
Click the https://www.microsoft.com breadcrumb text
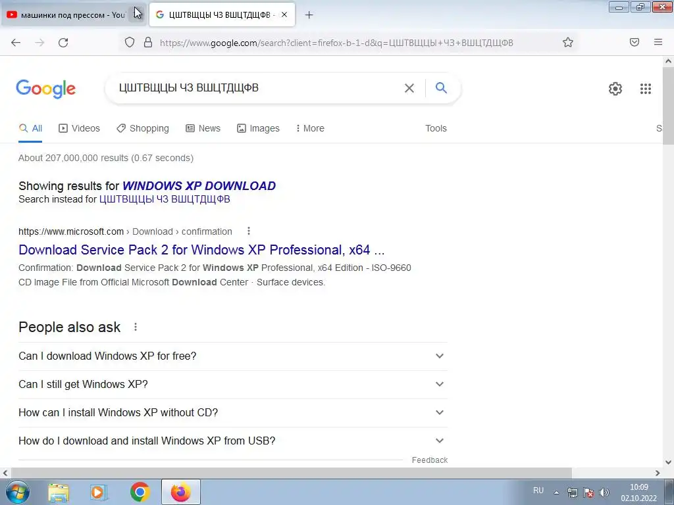click(x=71, y=231)
